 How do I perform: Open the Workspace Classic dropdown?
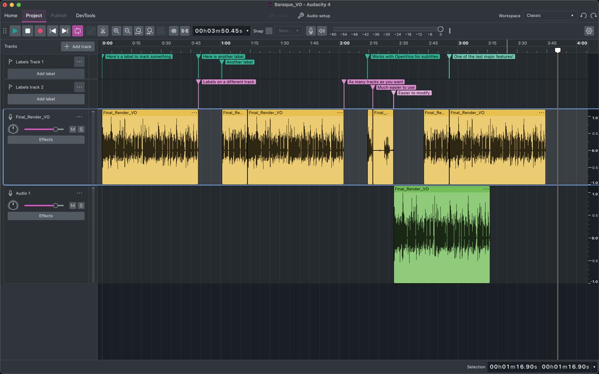point(550,15)
